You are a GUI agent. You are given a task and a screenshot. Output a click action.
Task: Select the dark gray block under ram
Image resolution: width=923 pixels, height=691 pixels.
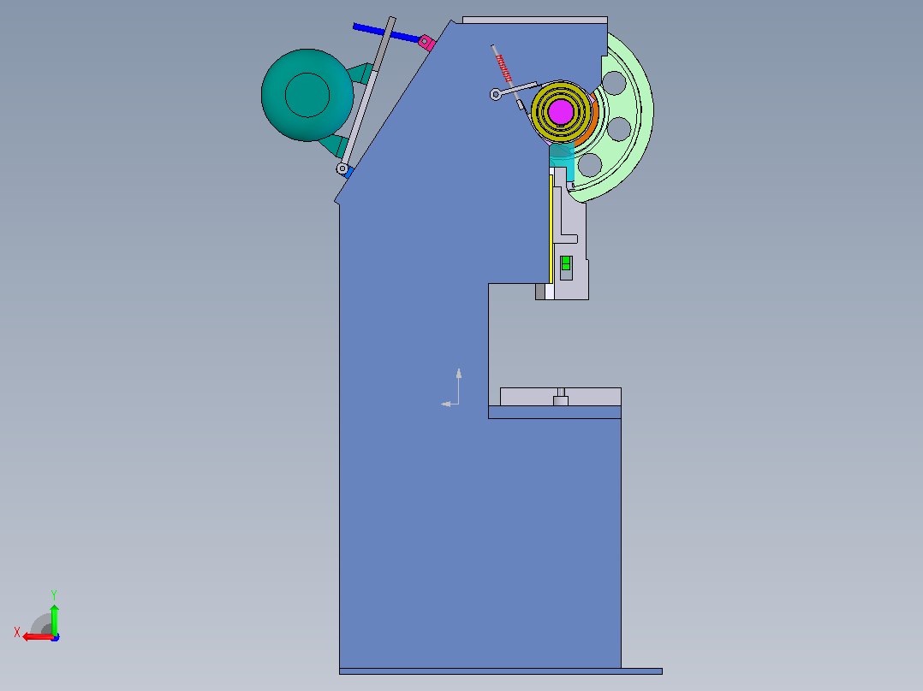[x=539, y=292]
